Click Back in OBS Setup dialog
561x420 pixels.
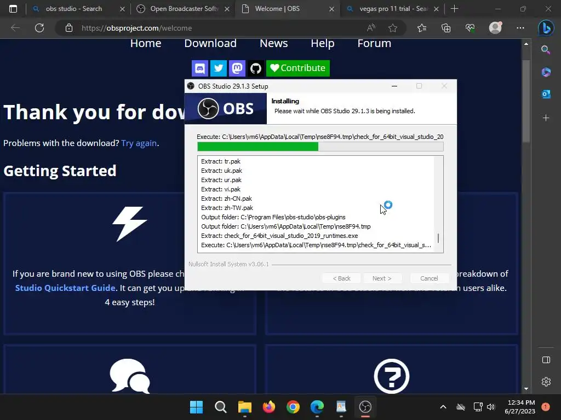[x=341, y=278]
